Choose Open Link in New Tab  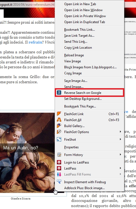click(x=89, y=4)
